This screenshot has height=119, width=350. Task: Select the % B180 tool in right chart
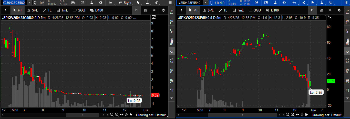pos(272,10)
